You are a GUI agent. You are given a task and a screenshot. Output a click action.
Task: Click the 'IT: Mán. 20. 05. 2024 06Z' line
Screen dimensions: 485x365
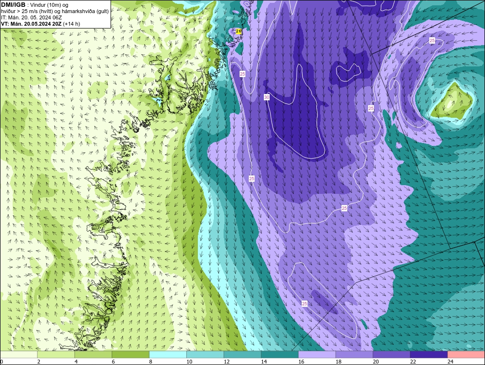(x=32, y=17)
